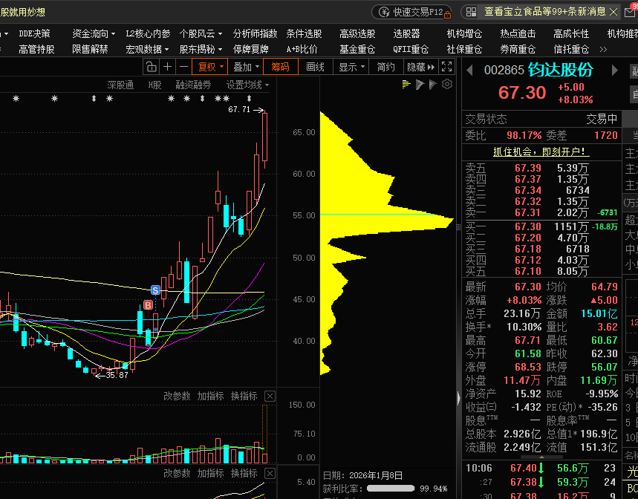Zoom out chart with minus button
Viewport: 638px width, 499px height.
click(184, 67)
